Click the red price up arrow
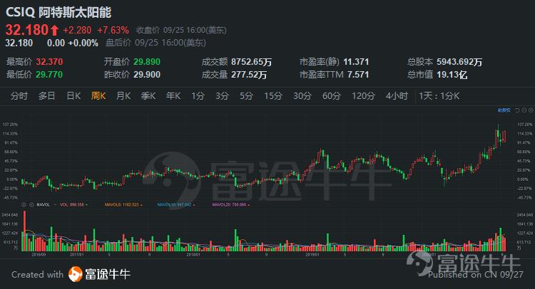This screenshot has width=535, height=289. pos(54,30)
